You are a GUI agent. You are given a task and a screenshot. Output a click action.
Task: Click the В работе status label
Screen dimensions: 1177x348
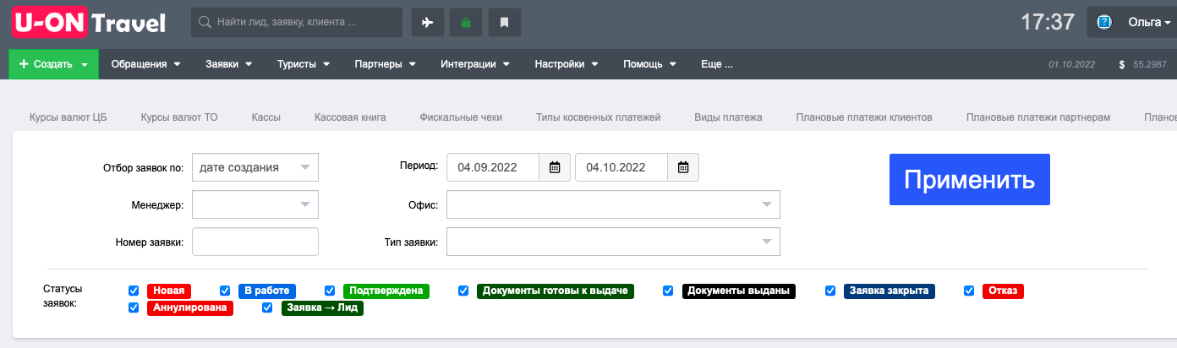pos(267,291)
